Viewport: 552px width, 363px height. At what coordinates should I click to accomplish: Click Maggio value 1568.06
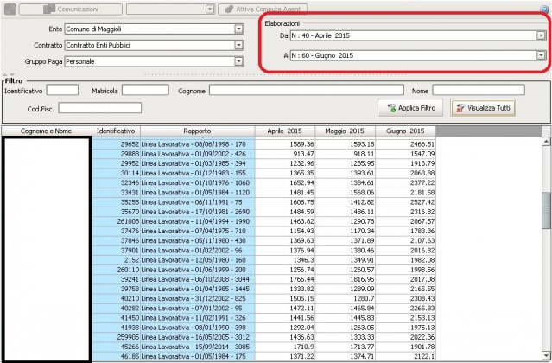(x=345, y=193)
